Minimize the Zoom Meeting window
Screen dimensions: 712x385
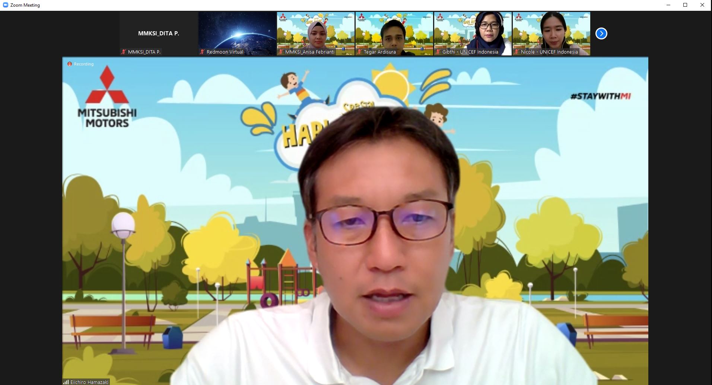coord(668,5)
